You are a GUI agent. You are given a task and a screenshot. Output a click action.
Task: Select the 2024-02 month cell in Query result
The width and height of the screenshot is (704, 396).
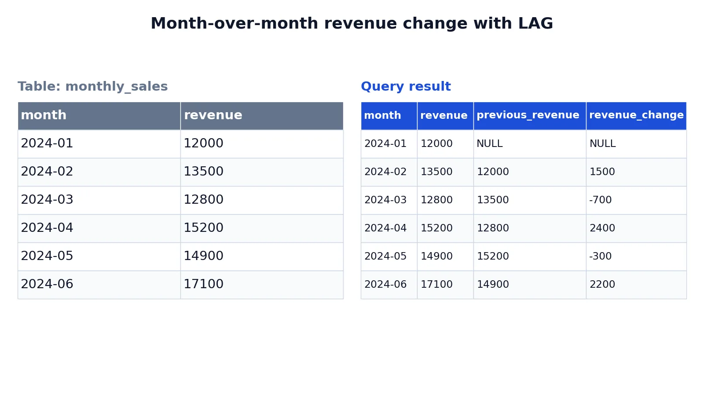[389, 172]
